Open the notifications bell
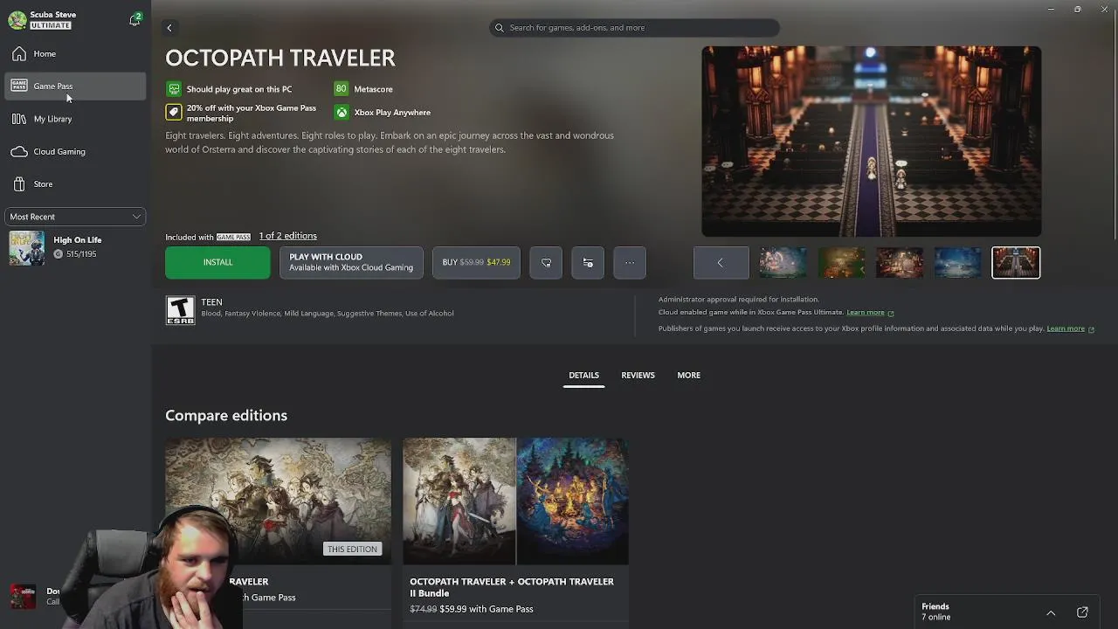The image size is (1118, 629). tap(135, 19)
